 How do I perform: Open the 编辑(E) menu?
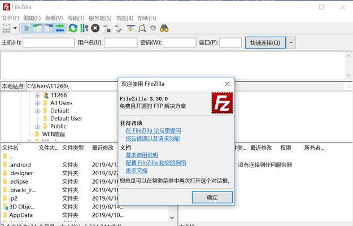coord(32,18)
